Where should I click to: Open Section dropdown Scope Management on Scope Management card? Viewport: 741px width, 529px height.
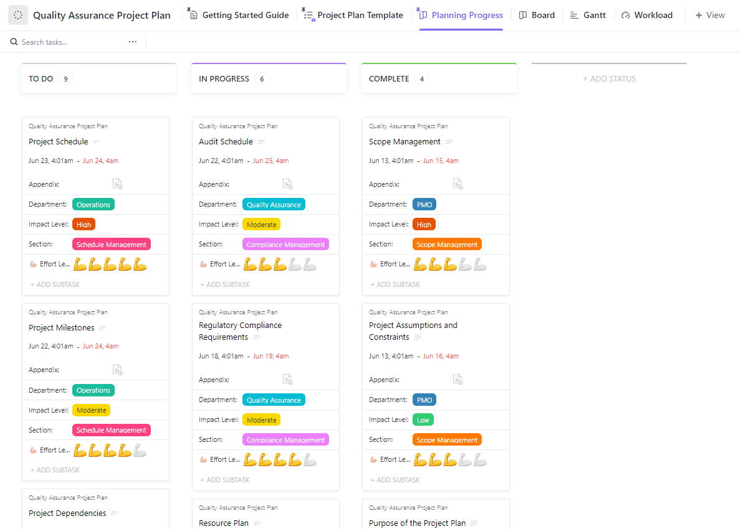pos(447,245)
